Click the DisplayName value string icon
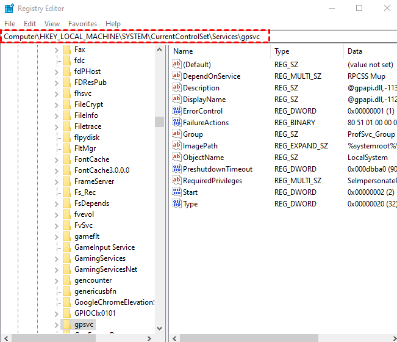Image resolution: width=397 pixels, height=342 pixels. click(x=177, y=99)
